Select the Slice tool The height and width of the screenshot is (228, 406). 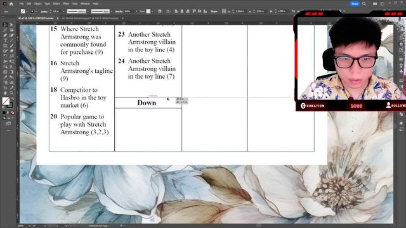11,88
